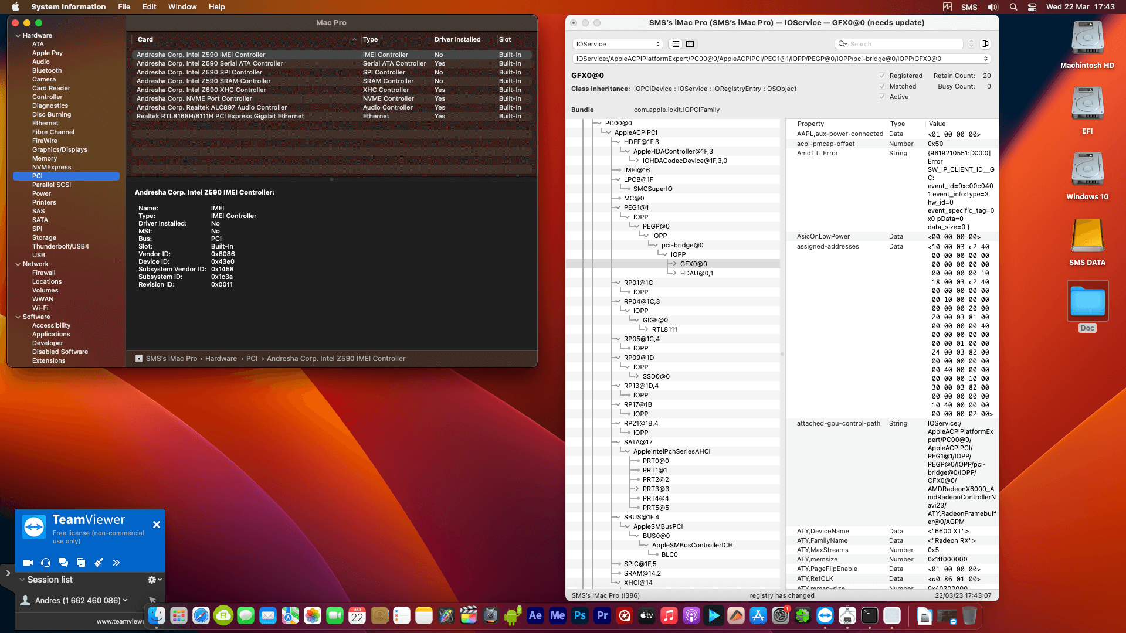Switch IORegistryExplorer to list view
This screenshot has height=633, width=1126.
pos(676,44)
